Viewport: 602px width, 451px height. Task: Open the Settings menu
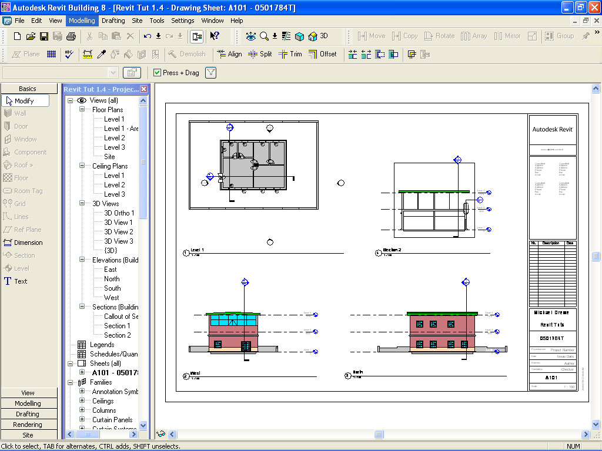point(182,21)
